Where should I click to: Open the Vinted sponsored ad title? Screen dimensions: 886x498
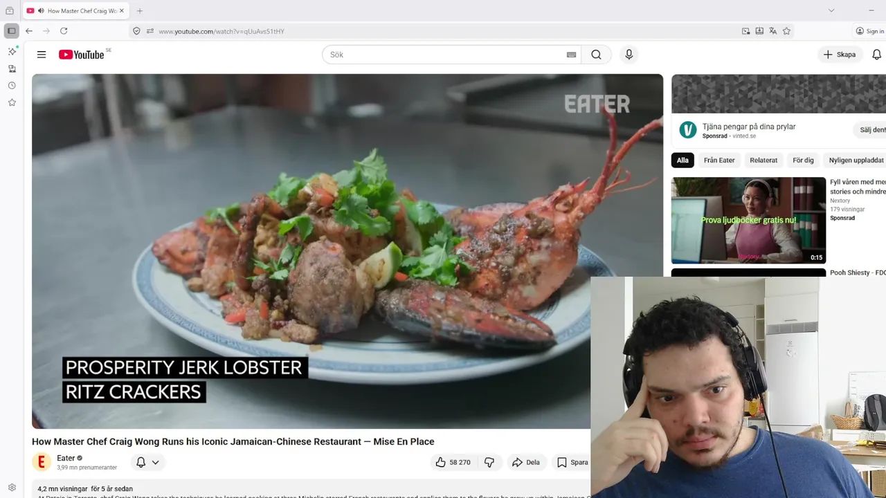click(749, 127)
